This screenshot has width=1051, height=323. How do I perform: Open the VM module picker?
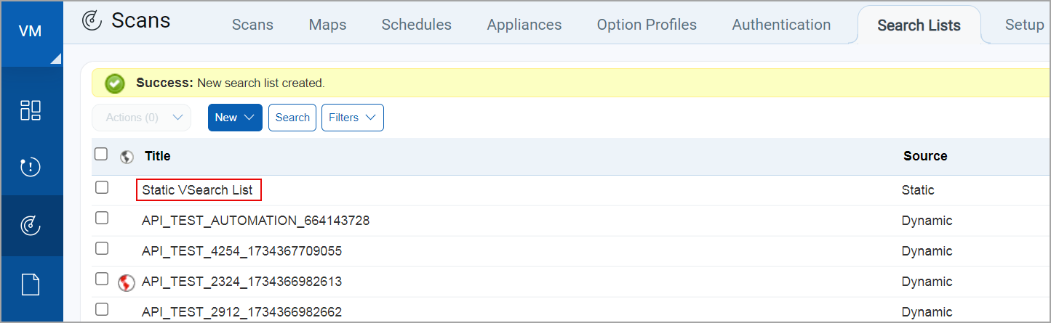click(31, 33)
